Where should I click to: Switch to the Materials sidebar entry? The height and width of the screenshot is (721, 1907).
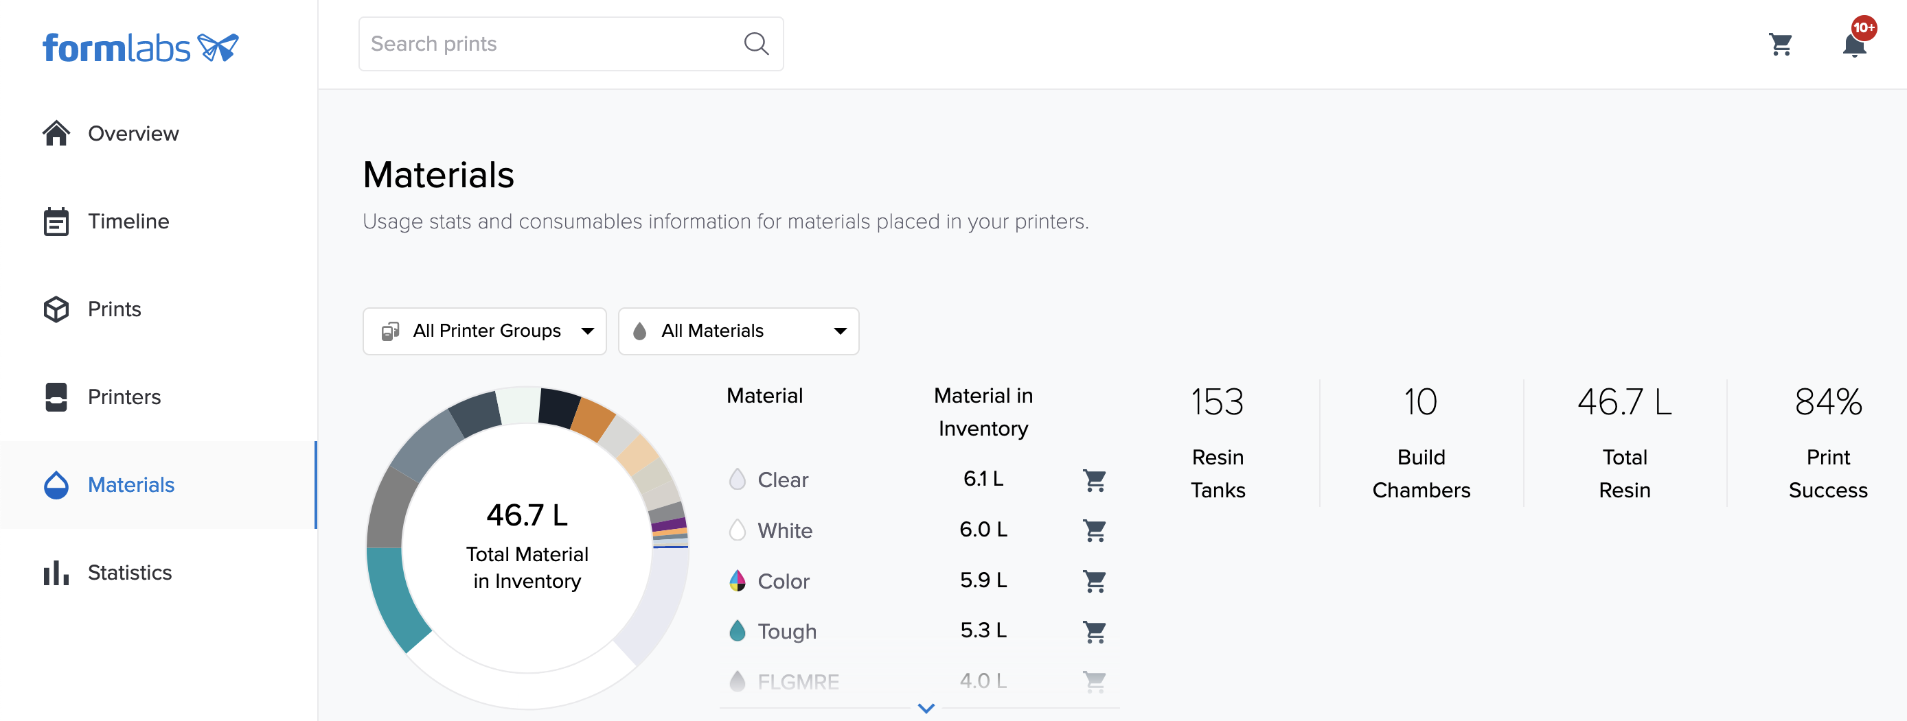(x=131, y=484)
